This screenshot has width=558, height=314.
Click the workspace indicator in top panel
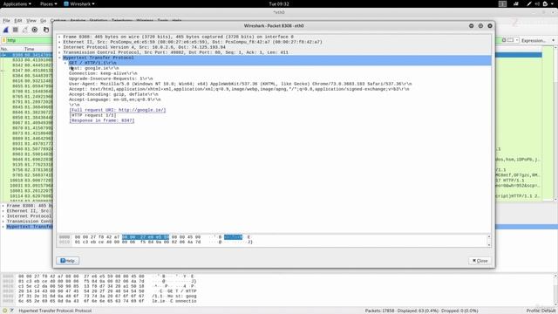click(x=502, y=3)
